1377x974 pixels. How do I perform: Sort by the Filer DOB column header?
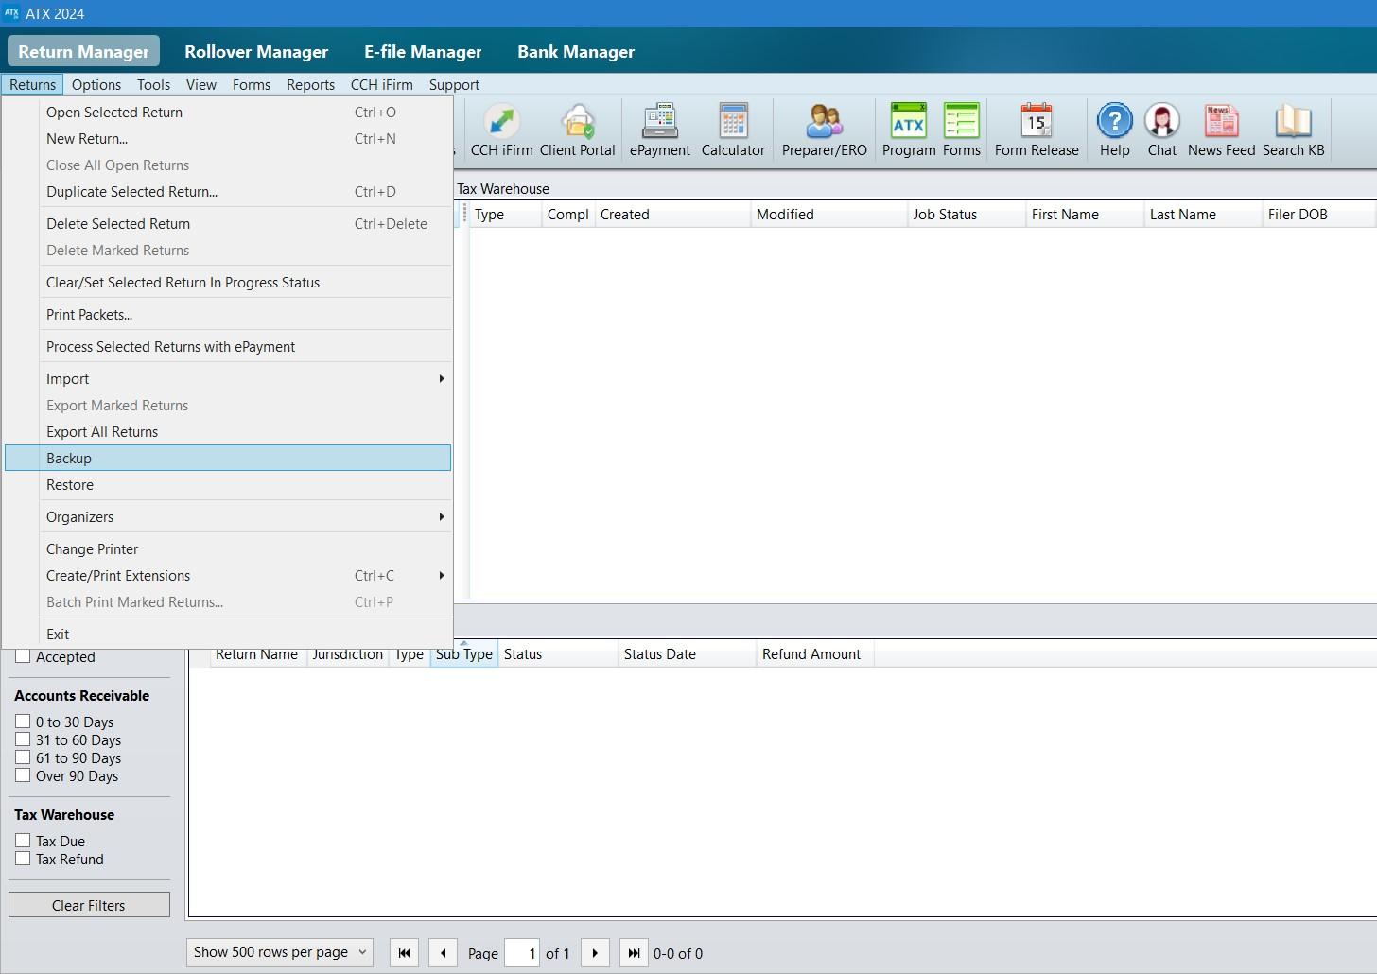(x=1318, y=215)
